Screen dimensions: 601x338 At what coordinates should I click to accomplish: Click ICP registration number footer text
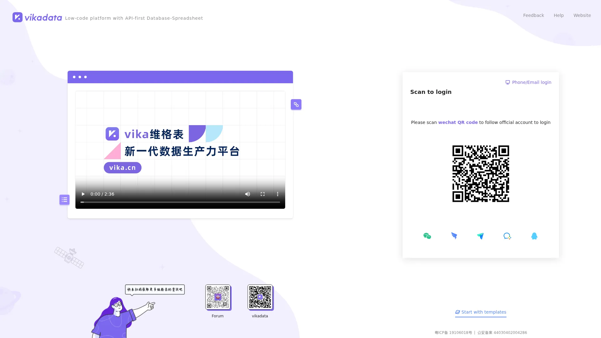tap(453, 333)
